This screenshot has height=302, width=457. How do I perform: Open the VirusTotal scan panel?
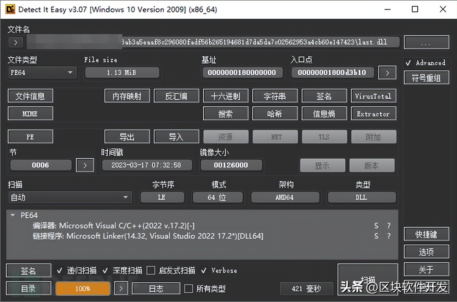374,96
